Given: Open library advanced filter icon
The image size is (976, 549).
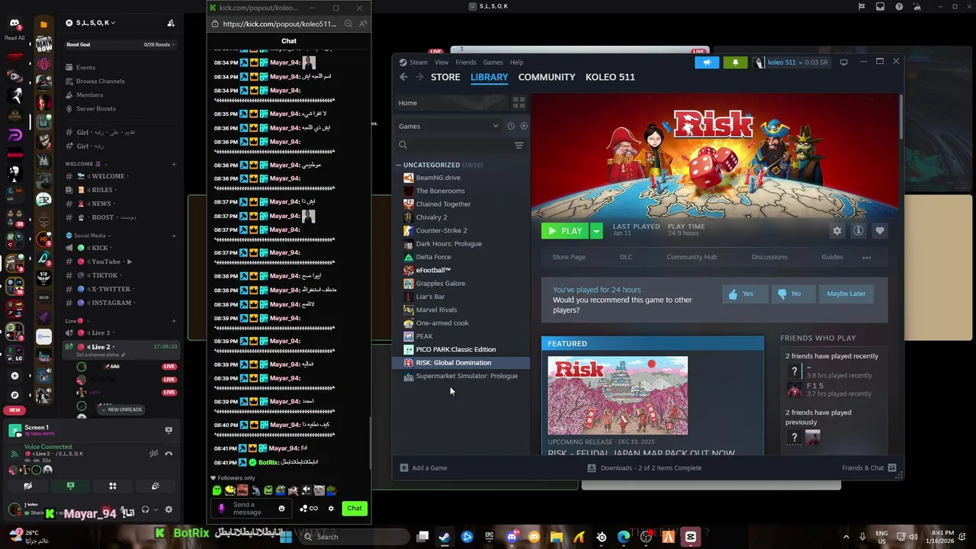Looking at the screenshot, I should pos(518,145).
